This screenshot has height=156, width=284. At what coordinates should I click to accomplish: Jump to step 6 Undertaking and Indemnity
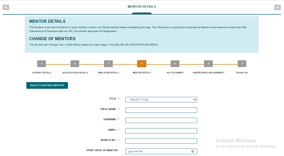(208, 64)
